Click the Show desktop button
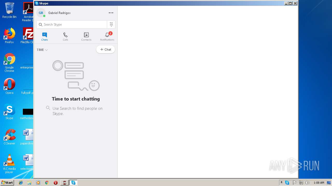Screen dimensions: 332x186 [329, 183]
